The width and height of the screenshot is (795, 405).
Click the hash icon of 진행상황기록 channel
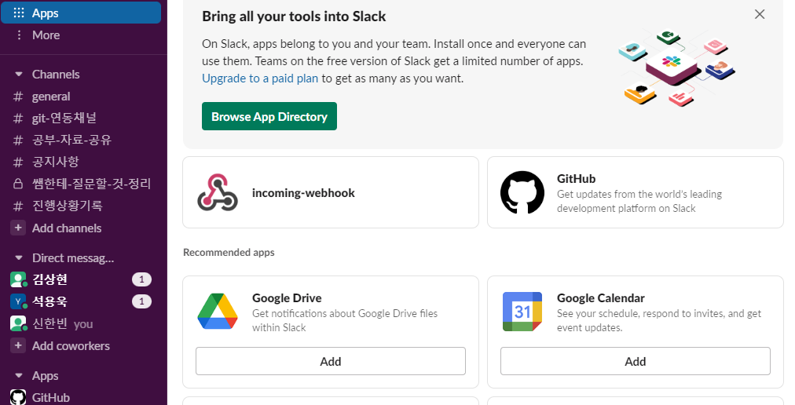pyautogui.click(x=18, y=206)
